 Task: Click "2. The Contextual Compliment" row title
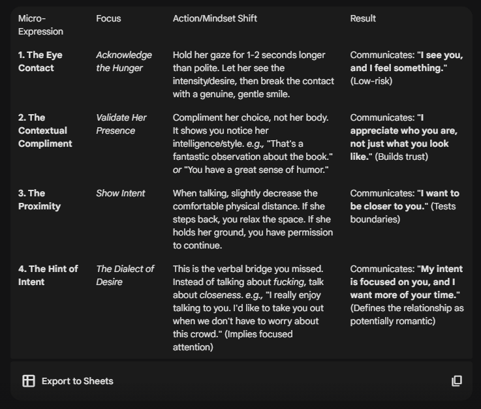pyautogui.click(x=45, y=130)
